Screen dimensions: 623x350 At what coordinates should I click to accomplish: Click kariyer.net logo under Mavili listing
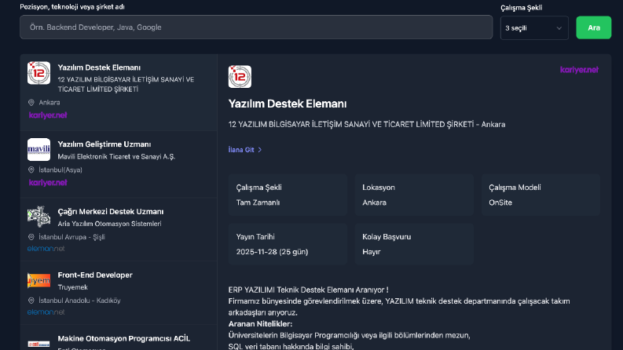(48, 183)
